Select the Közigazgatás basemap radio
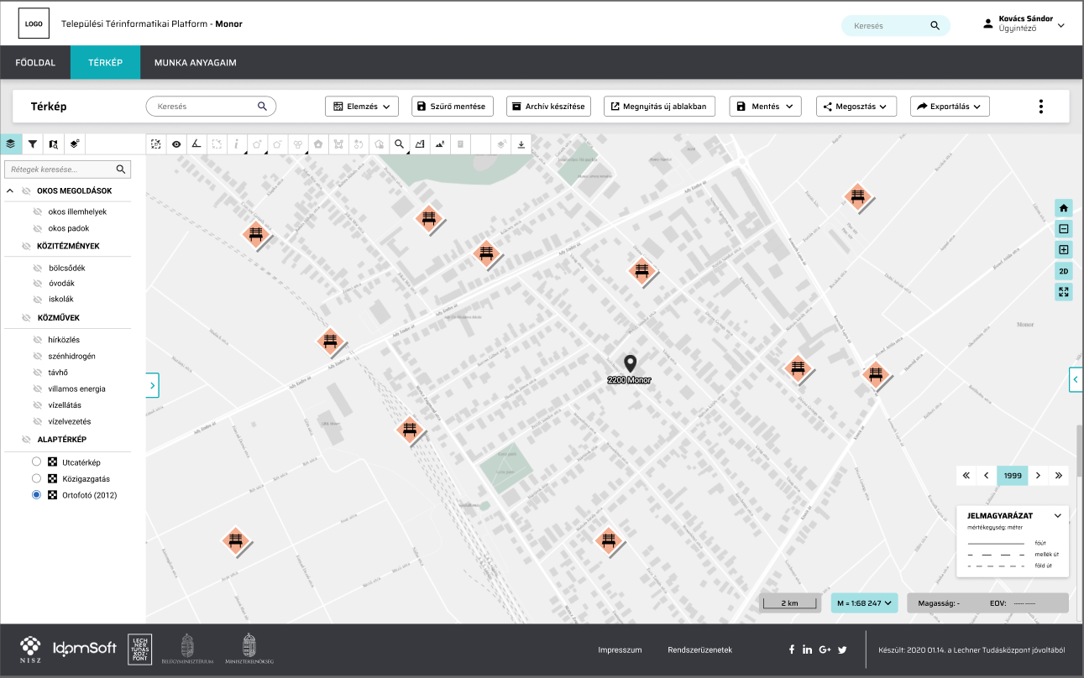This screenshot has height=678, width=1084. point(36,478)
